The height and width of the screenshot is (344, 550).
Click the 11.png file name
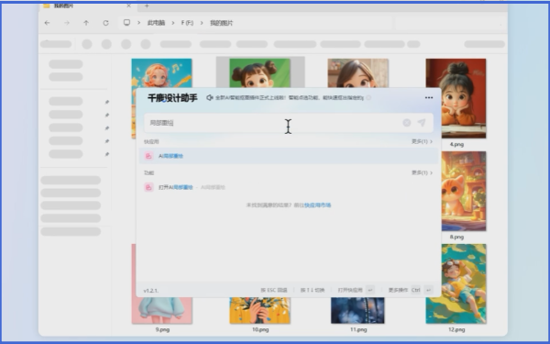(358, 329)
